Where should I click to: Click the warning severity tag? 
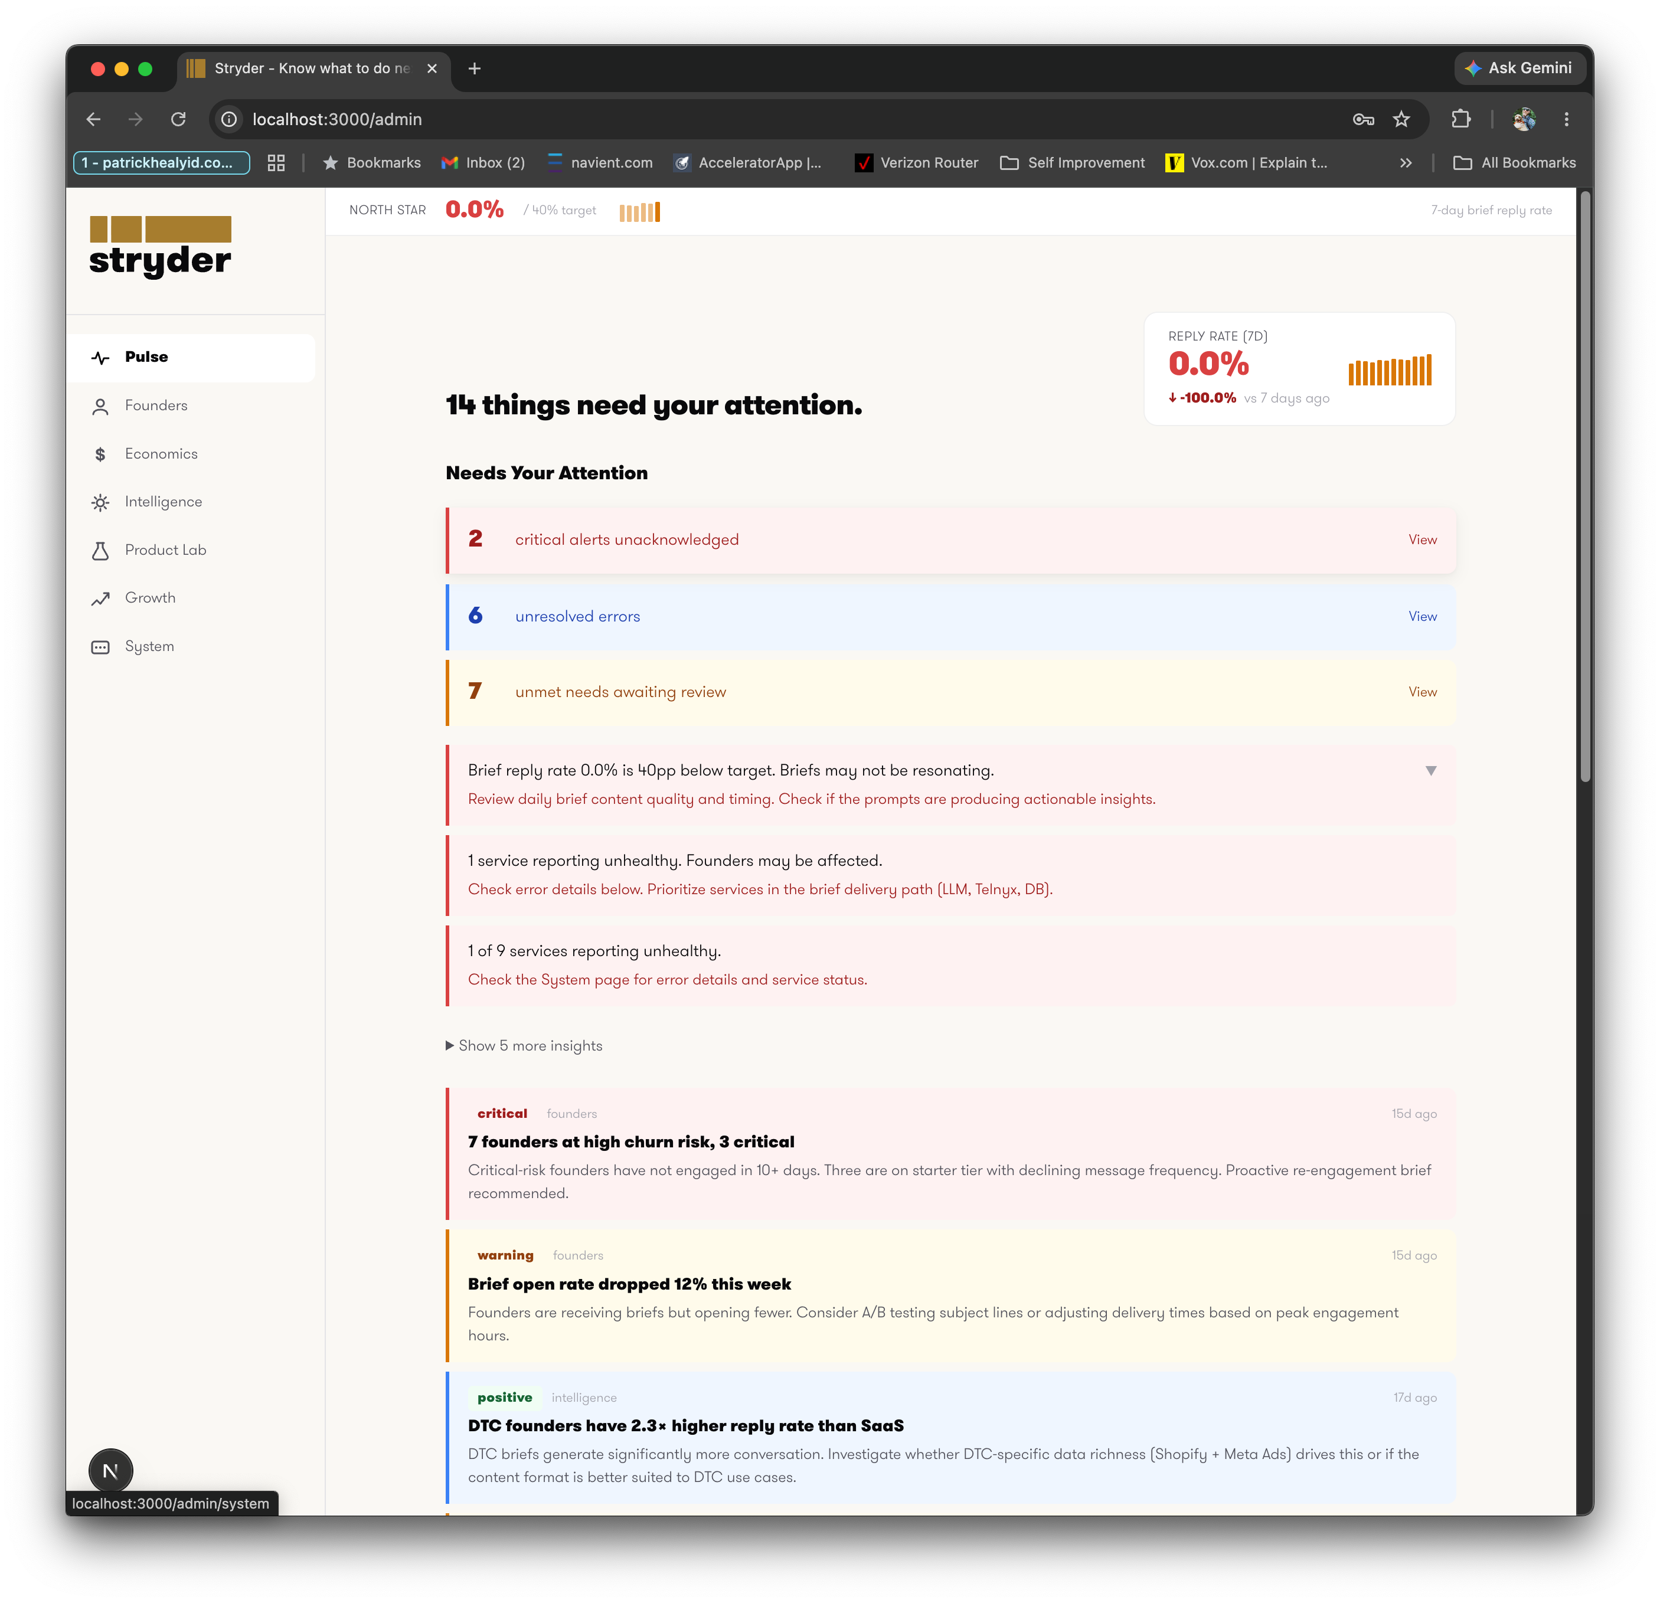(506, 1256)
